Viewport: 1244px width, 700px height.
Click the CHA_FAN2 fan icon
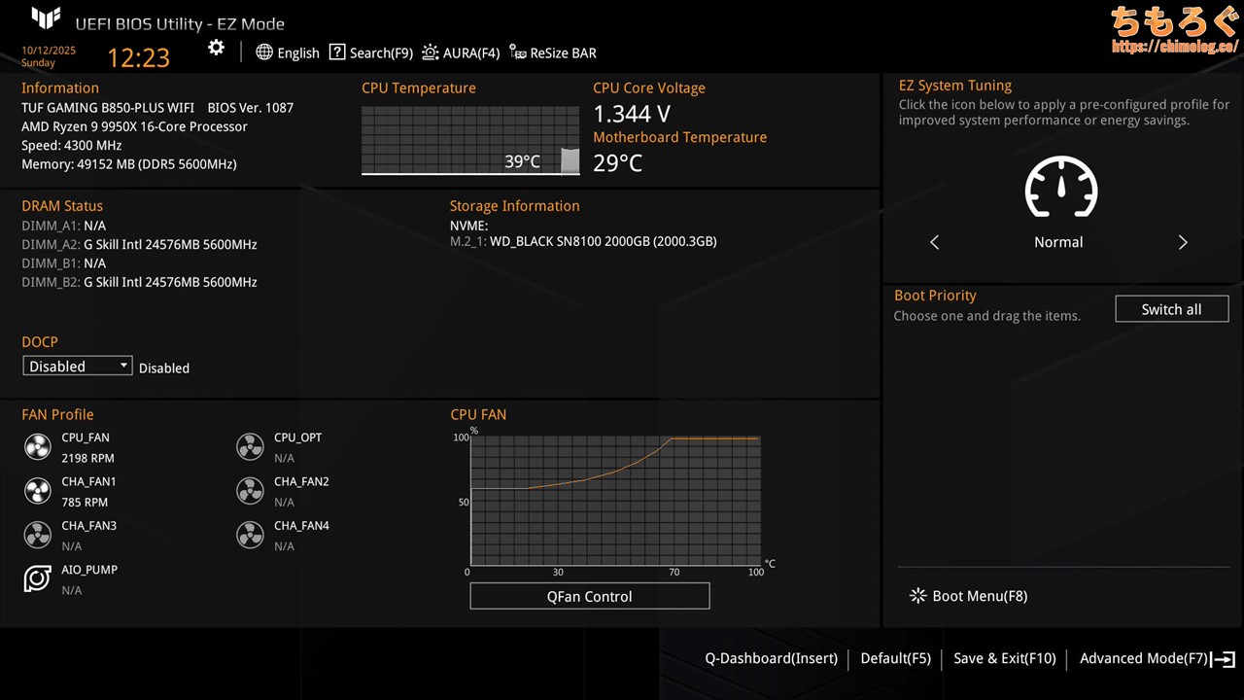pos(250,491)
